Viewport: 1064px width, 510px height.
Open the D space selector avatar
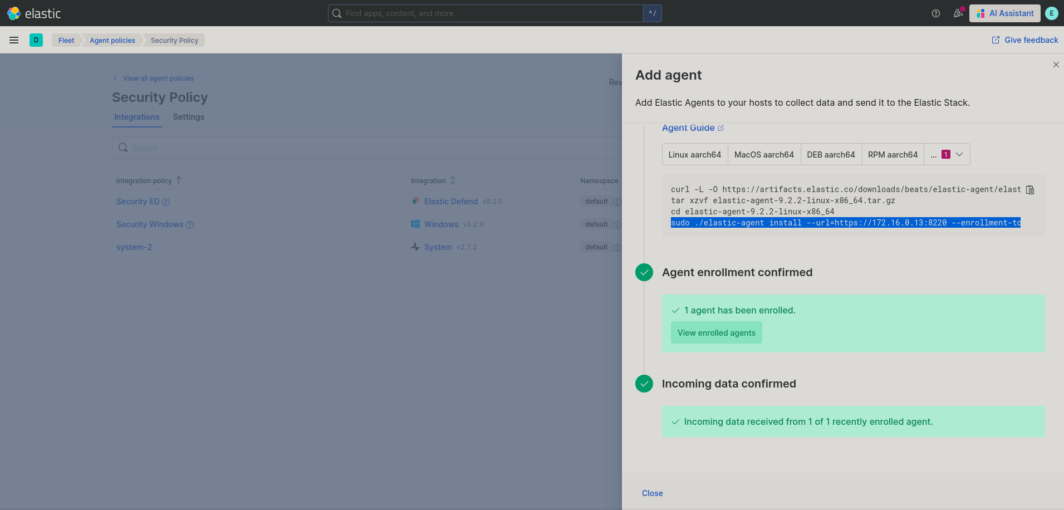[36, 40]
